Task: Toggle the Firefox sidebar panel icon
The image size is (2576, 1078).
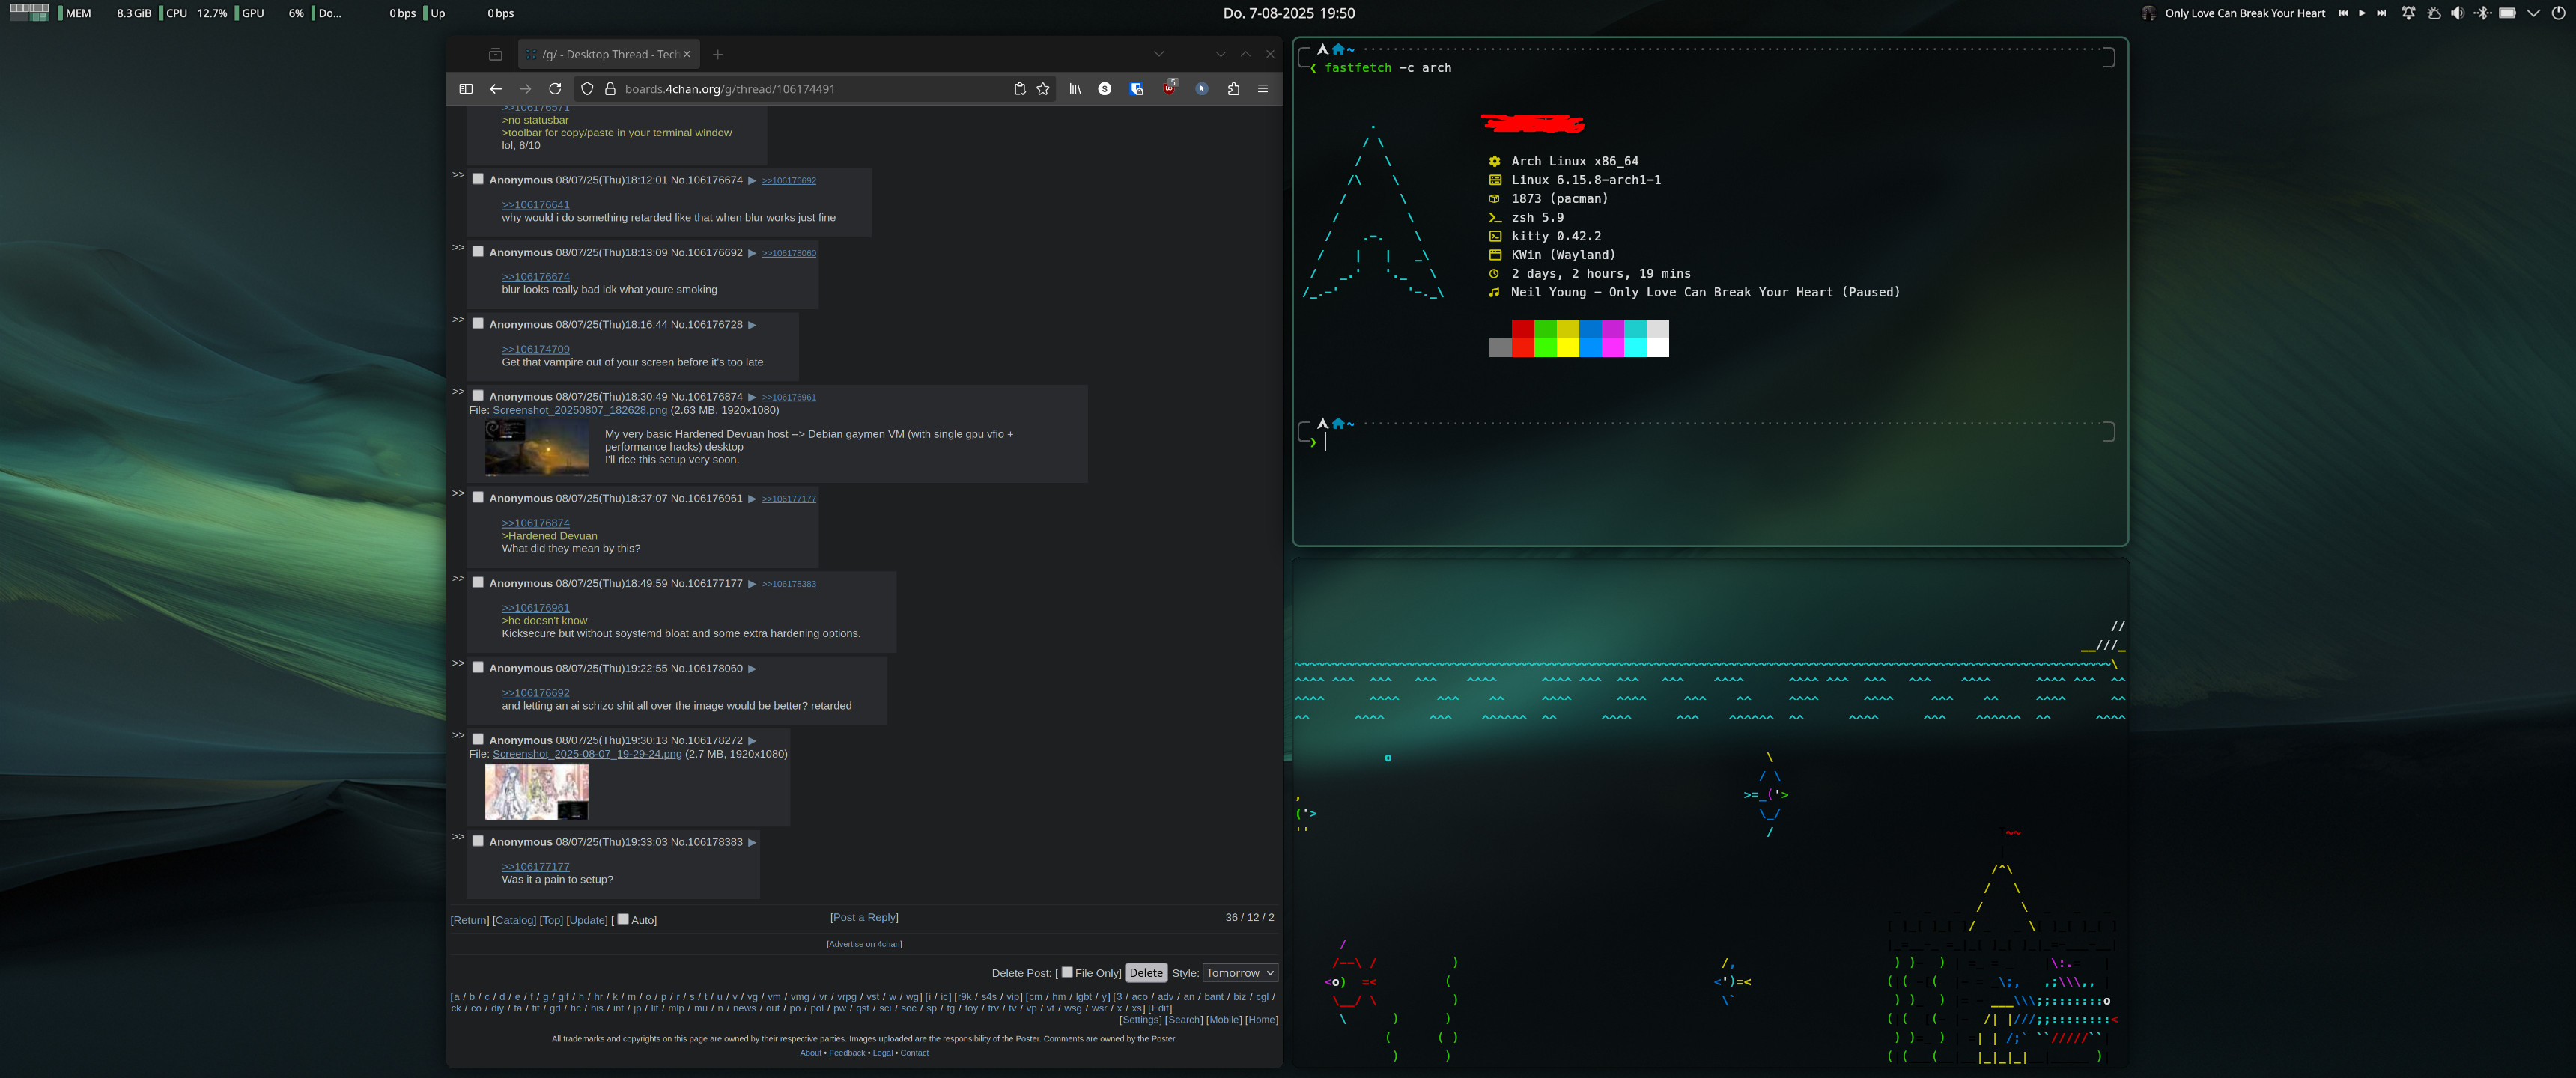Action: coord(466,89)
